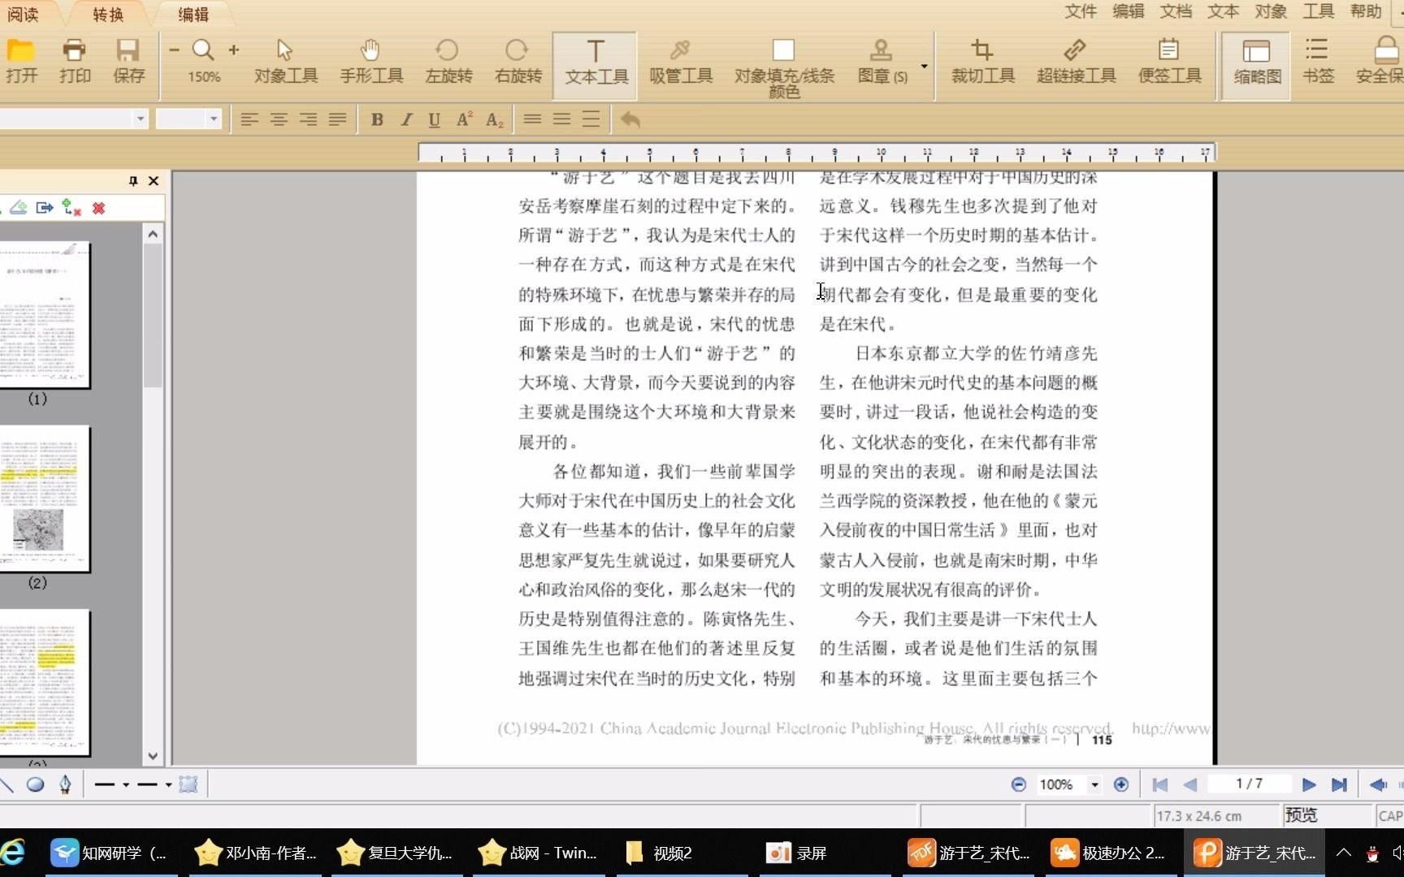Image resolution: width=1404 pixels, height=877 pixels.
Task: Apply subscript formatting
Action: (494, 120)
